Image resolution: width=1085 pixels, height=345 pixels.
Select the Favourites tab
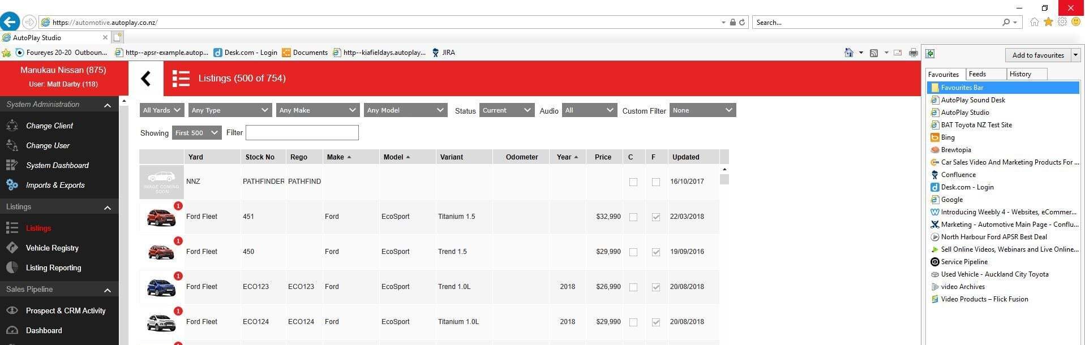point(945,74)
